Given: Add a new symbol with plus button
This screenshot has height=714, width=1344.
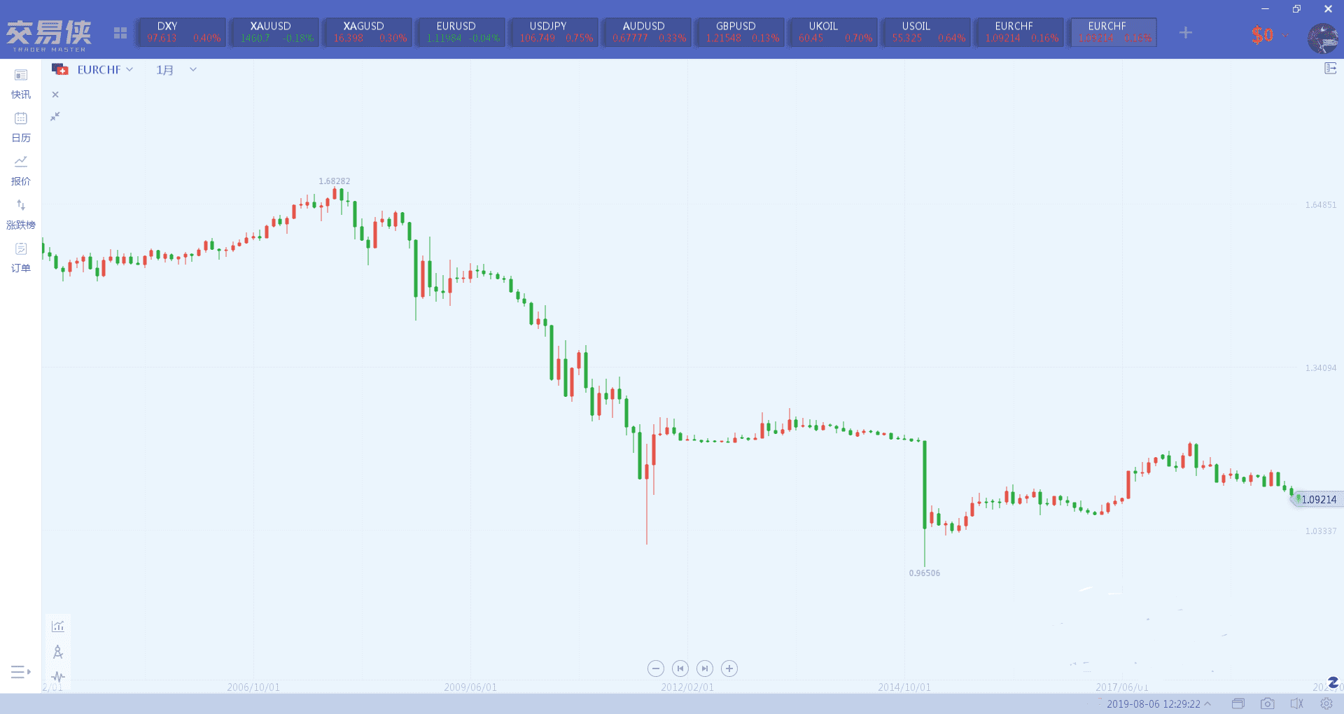Looking at the screenshot, I should pos(1185,33).
